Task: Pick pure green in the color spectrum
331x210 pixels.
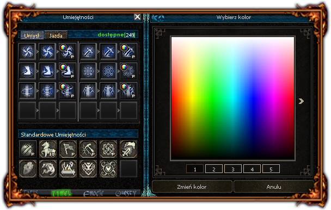Action: [x=212, y=98]
